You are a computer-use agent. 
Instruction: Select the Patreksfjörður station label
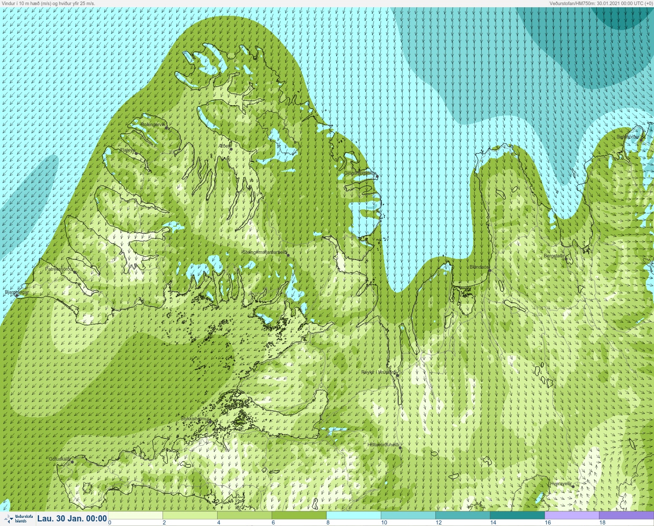click(59, 269)
